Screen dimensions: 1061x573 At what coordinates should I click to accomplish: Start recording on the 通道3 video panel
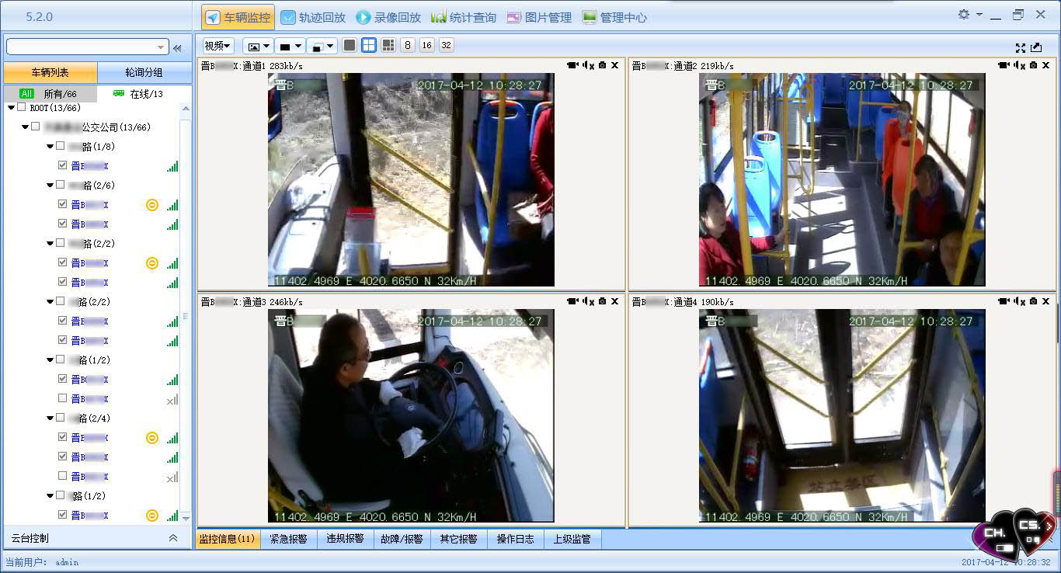click(572, 301)
